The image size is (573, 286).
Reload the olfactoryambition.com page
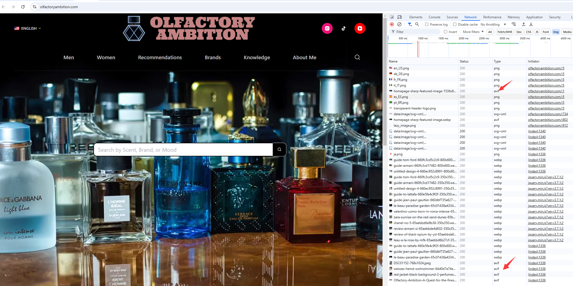click(x=23, y=7)
